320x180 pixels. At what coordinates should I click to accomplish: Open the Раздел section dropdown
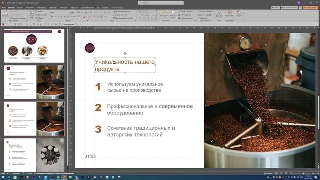click(x=40, y=18)
